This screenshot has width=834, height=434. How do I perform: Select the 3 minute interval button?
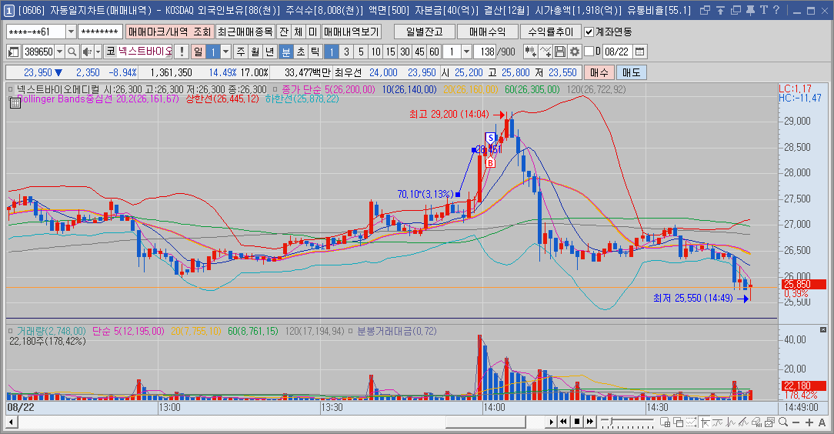346,52
